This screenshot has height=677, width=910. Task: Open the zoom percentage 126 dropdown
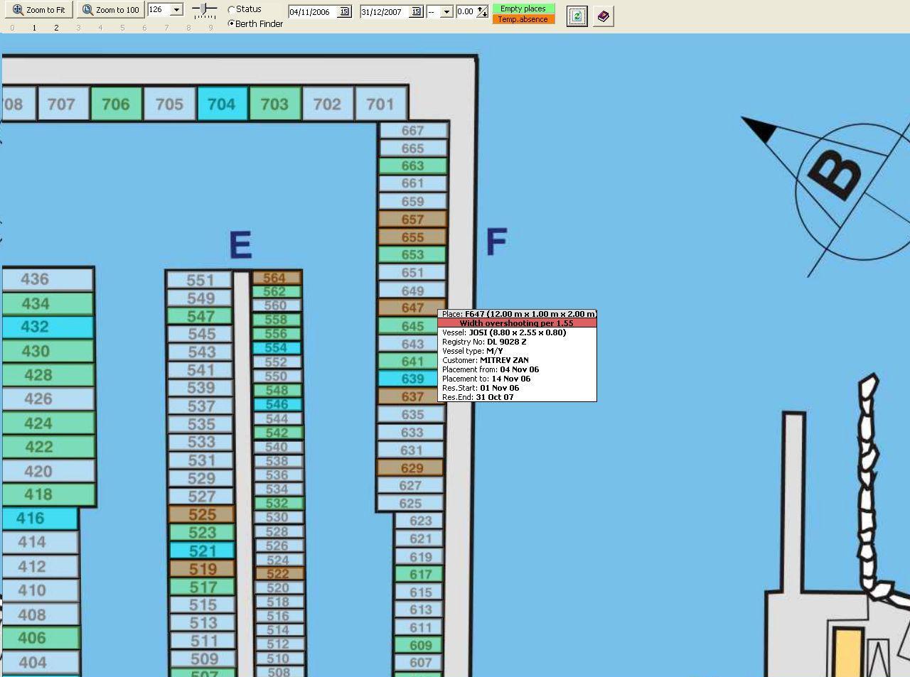176,10
